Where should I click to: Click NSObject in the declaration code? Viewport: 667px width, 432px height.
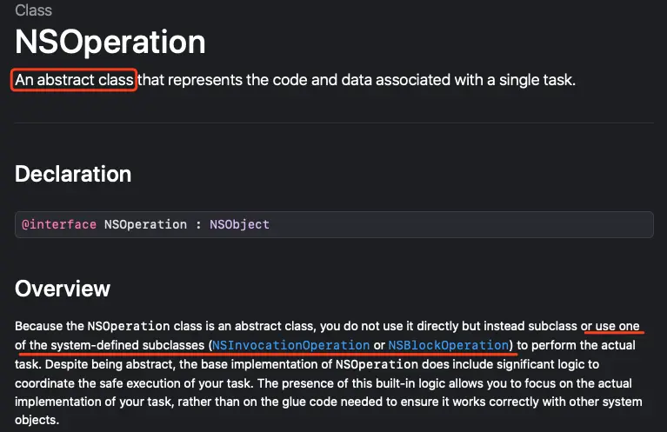point(239,224)
